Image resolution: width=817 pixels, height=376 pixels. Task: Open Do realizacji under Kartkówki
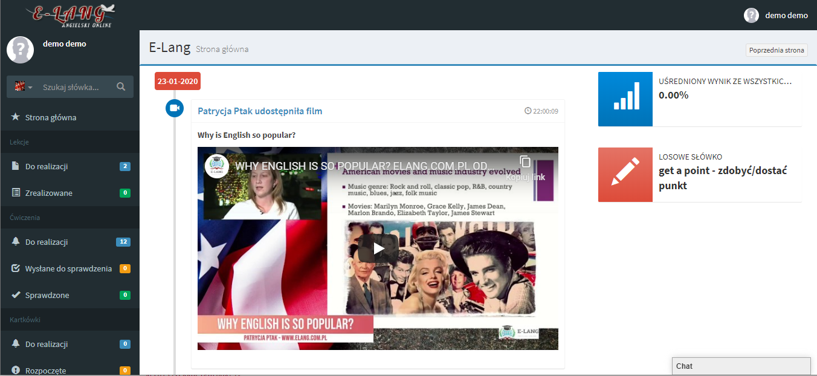[x=47, y=344]
